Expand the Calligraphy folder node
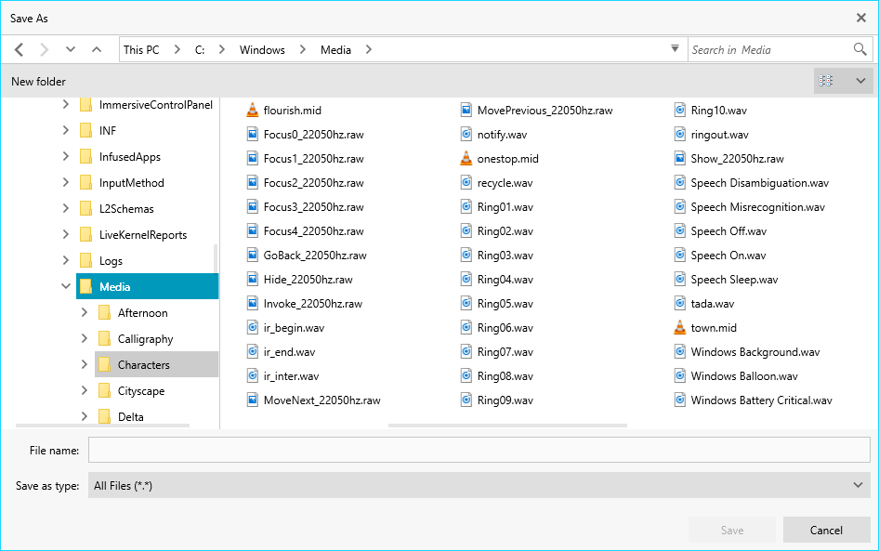This screenshot has width=879, height=551. click(84, 338)
